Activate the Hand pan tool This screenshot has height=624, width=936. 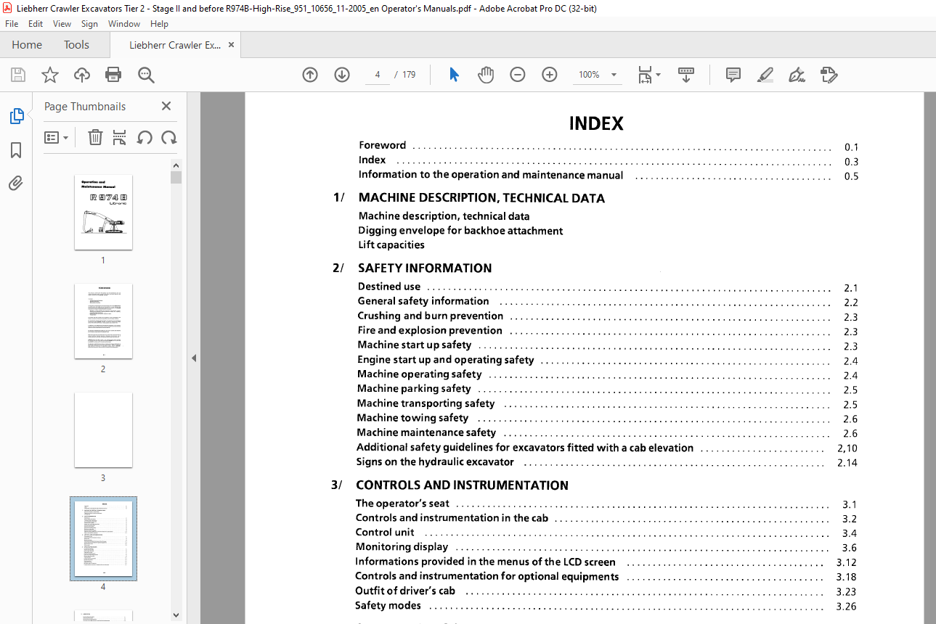tap(486, 75)
